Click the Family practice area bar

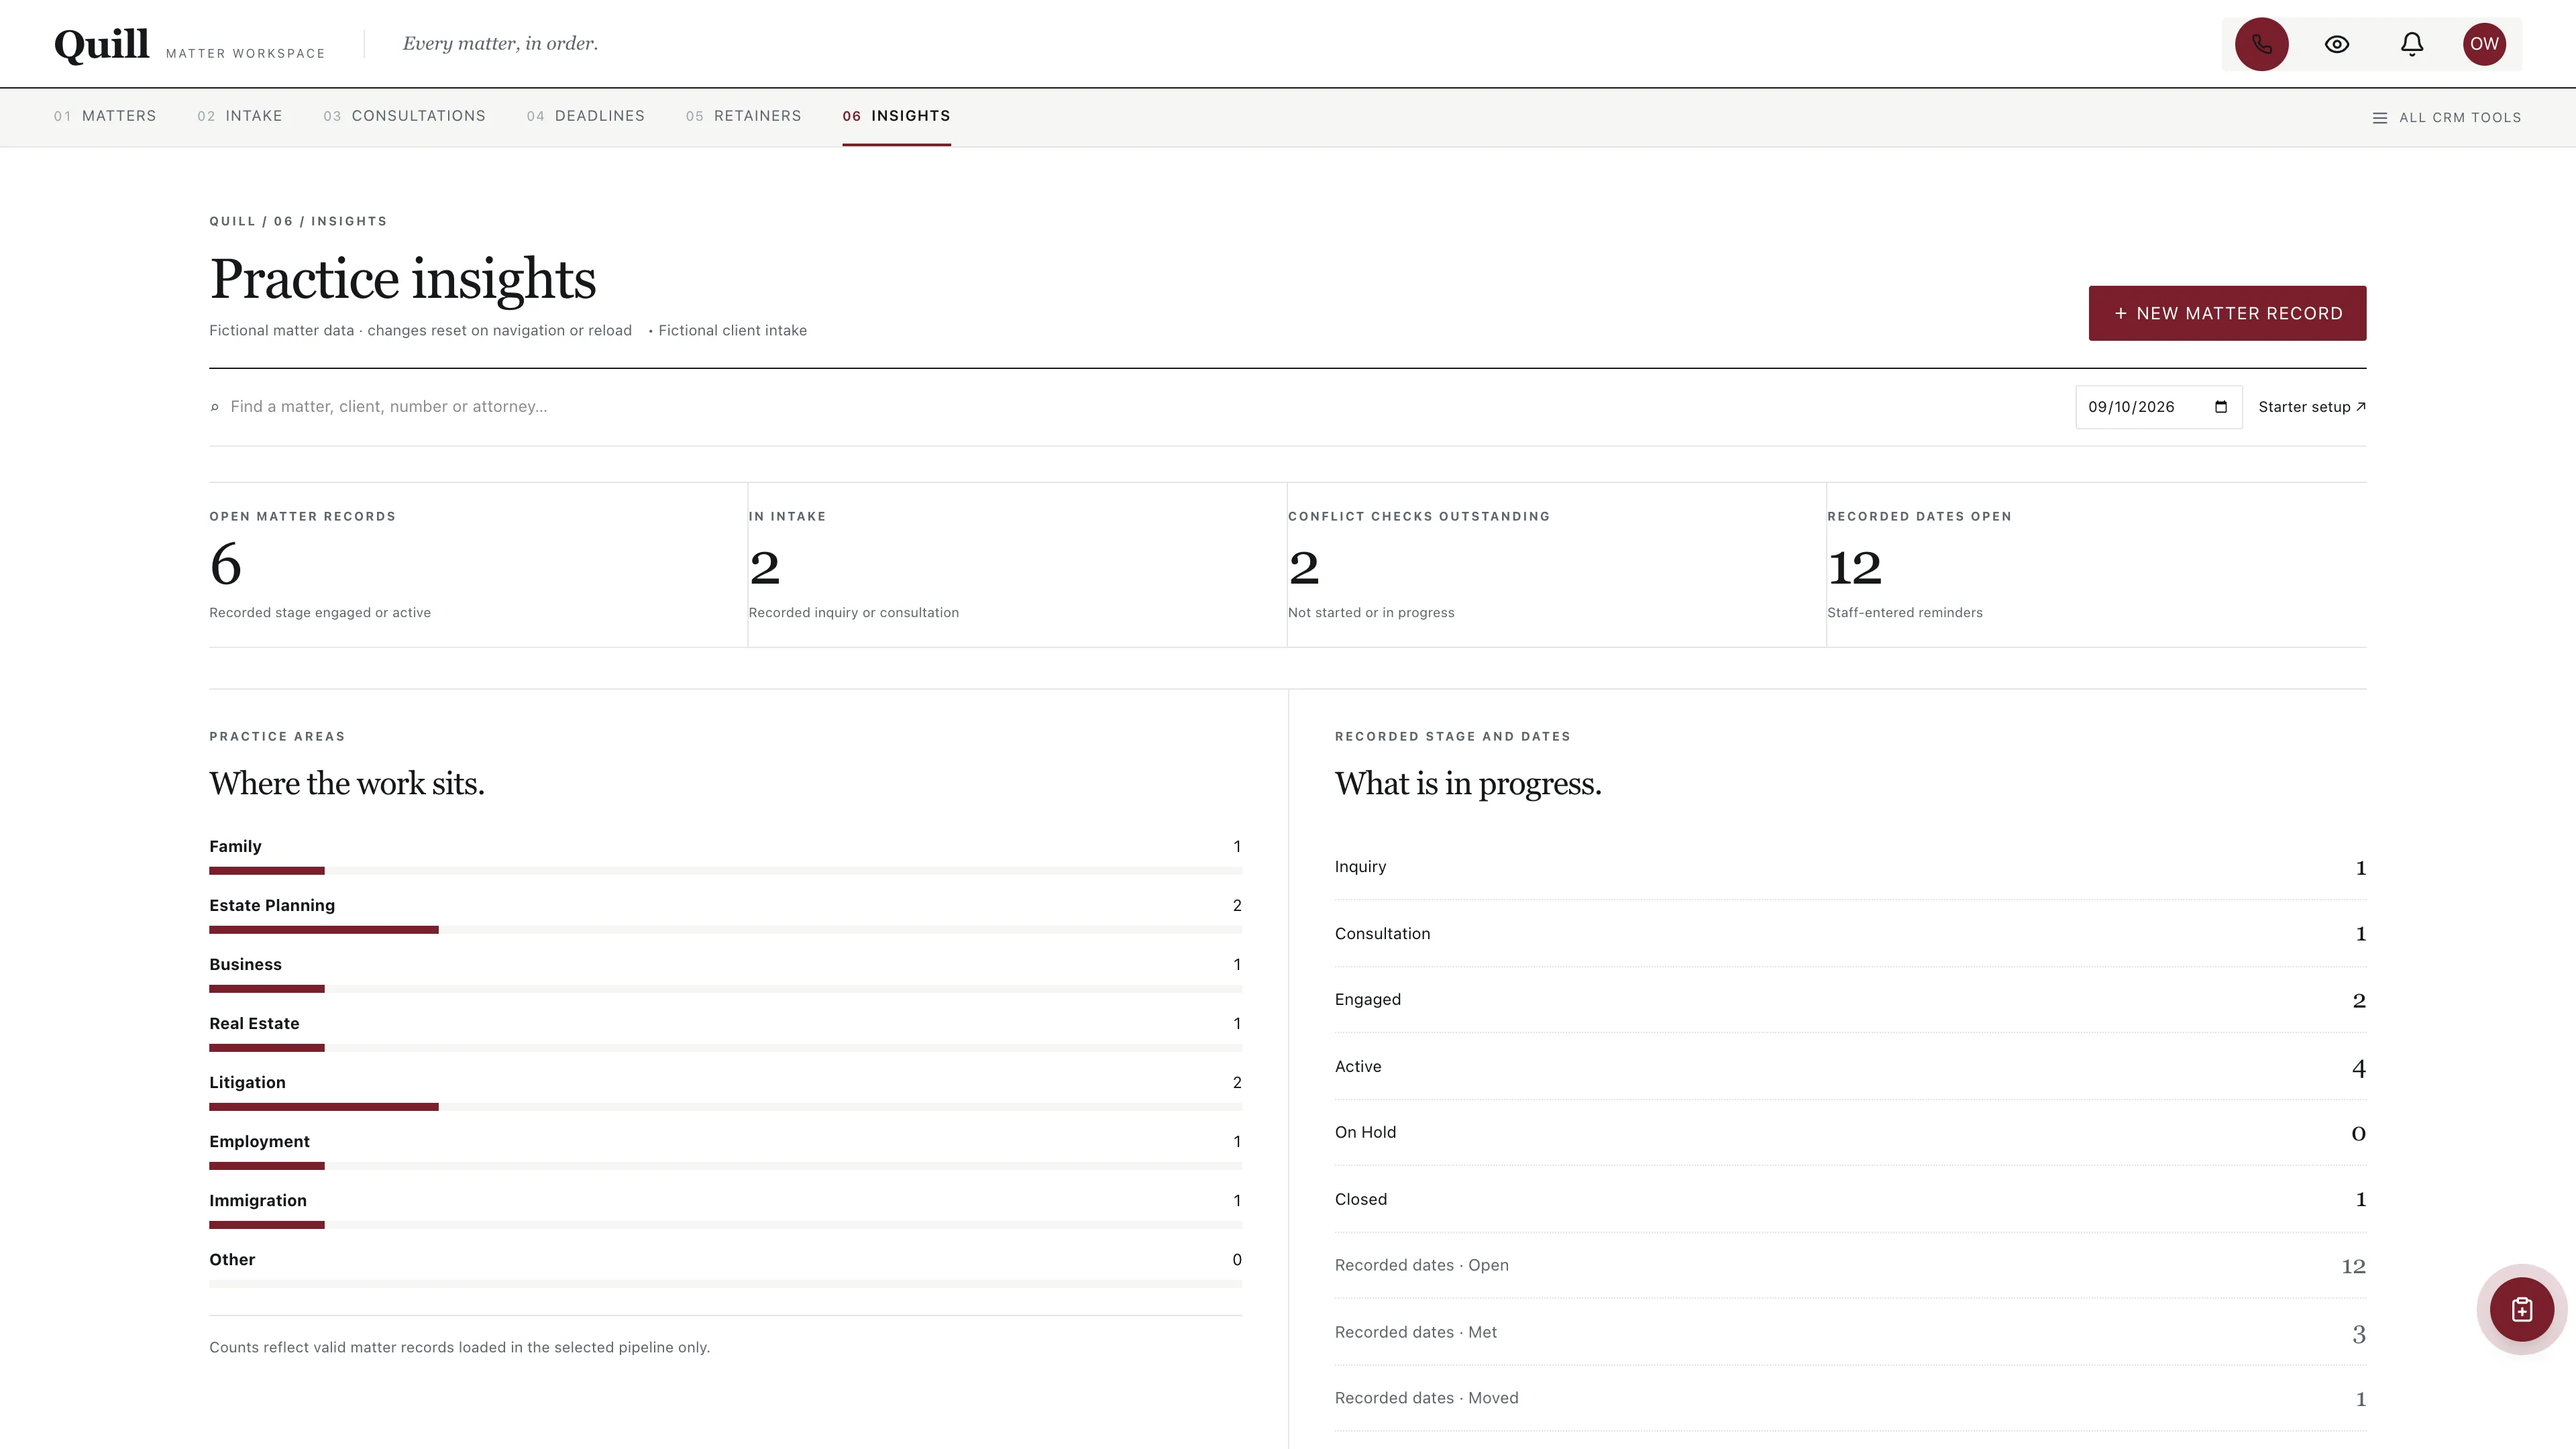[x=725, y=871]
